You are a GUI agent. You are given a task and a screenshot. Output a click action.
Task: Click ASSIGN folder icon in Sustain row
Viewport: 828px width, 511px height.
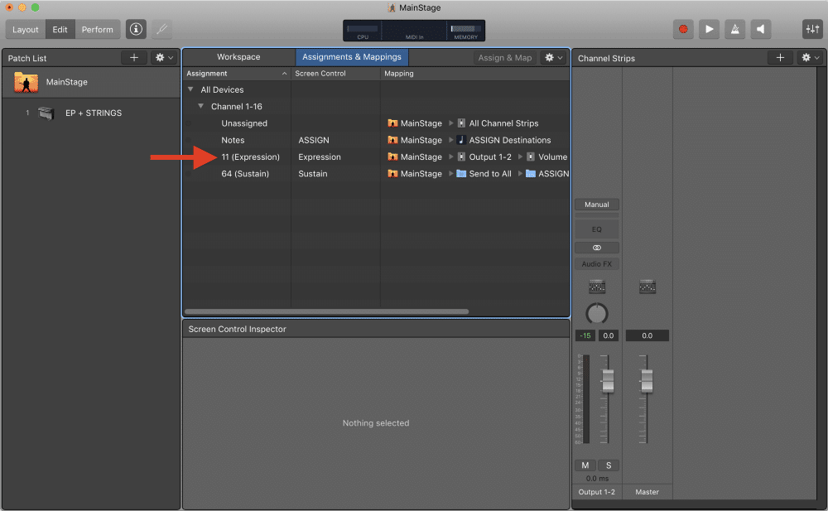click(531, 174)
